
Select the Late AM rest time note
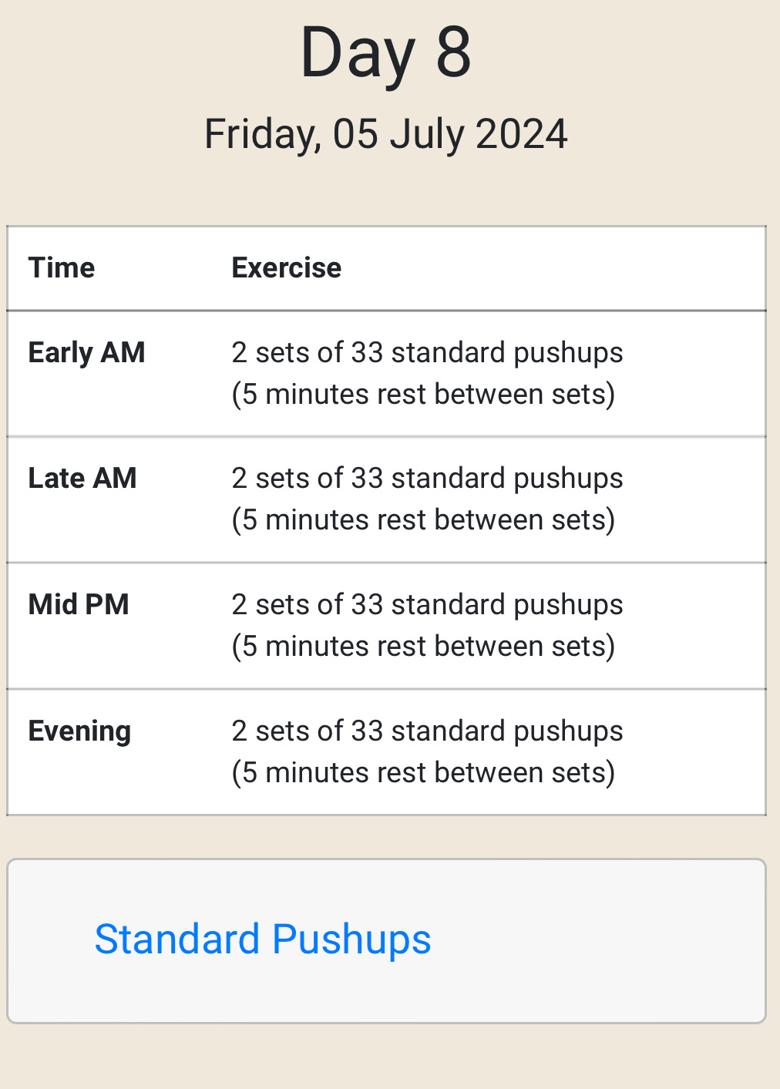[423, 519]
